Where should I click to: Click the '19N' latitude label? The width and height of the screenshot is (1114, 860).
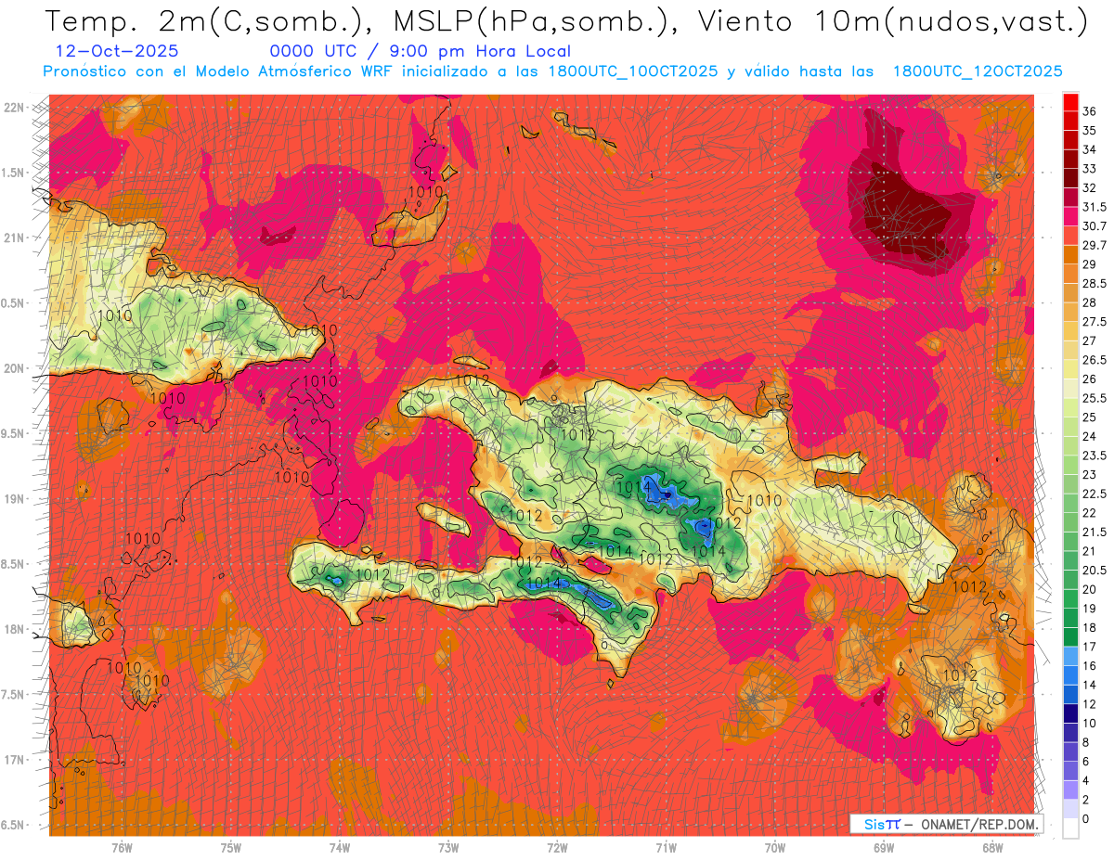coord(15,499)
